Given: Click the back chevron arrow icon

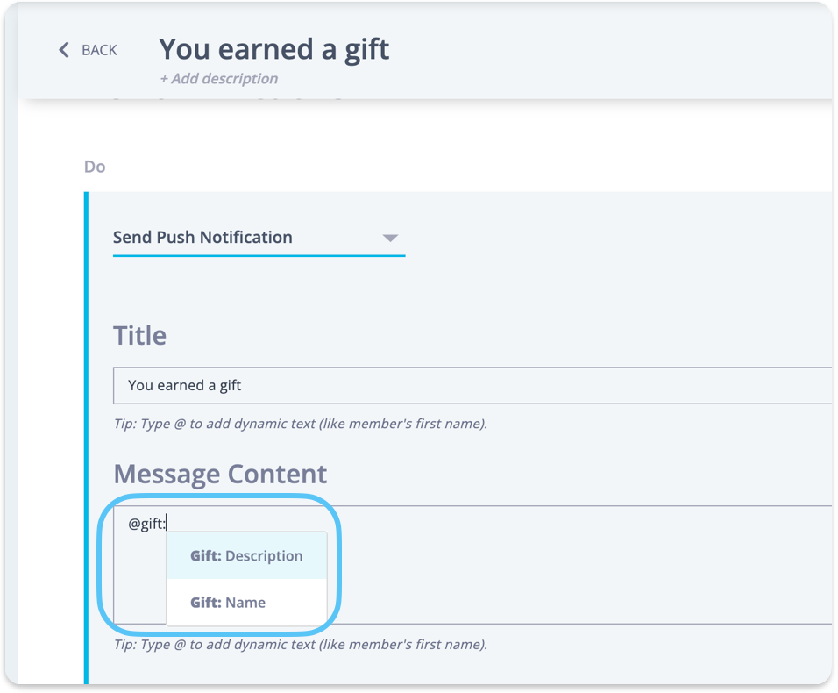Looking at the screenshot, I should click(63, 50).
